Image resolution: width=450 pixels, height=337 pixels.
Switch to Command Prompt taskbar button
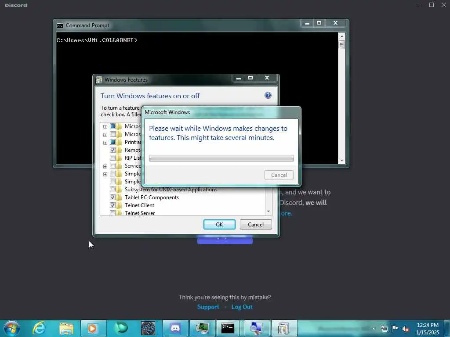(x=228, y=328)
